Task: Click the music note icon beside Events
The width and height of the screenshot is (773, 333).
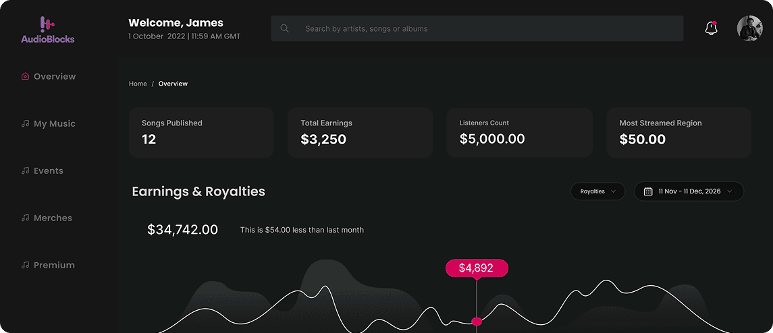Action: click(26, 171)
